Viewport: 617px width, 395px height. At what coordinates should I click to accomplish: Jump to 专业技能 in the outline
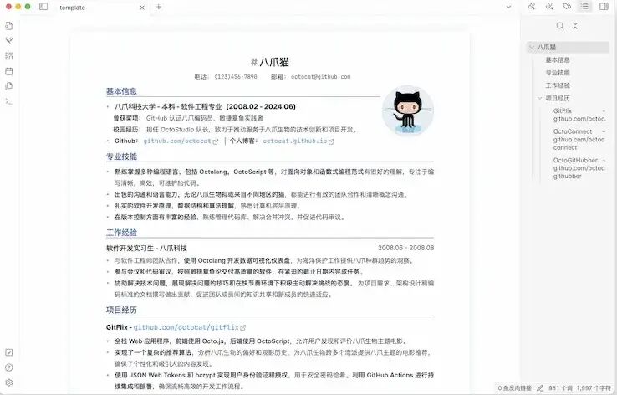click(x=558, y=73)
